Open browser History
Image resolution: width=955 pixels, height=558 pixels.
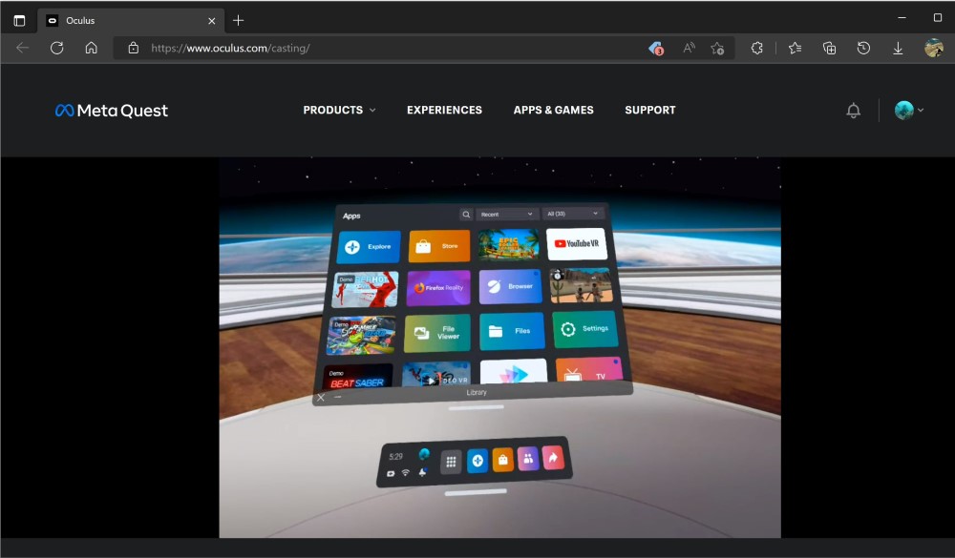(863, 48)
